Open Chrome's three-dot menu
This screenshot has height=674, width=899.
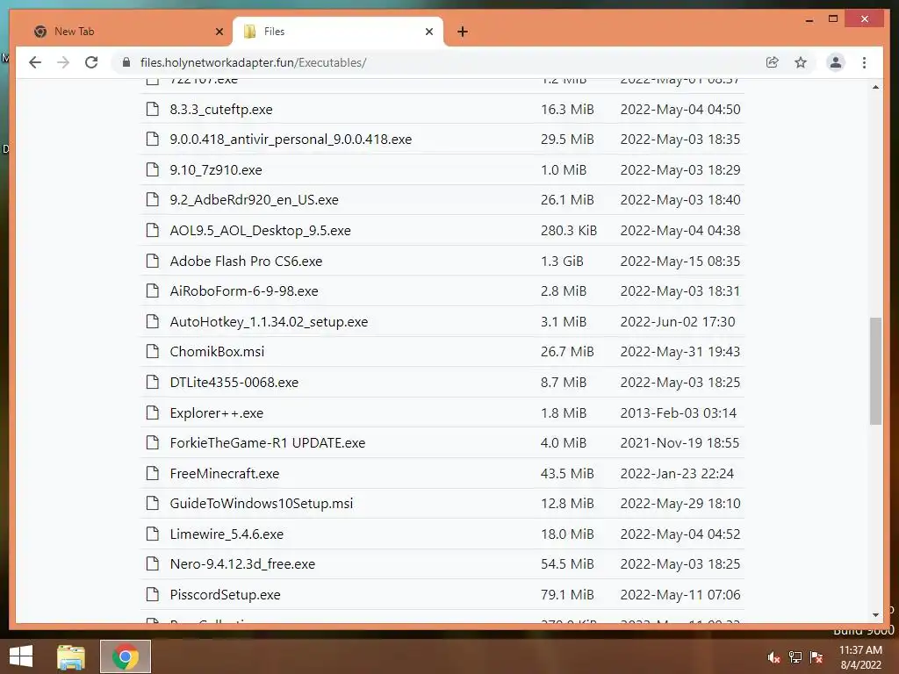click(864, 62)
